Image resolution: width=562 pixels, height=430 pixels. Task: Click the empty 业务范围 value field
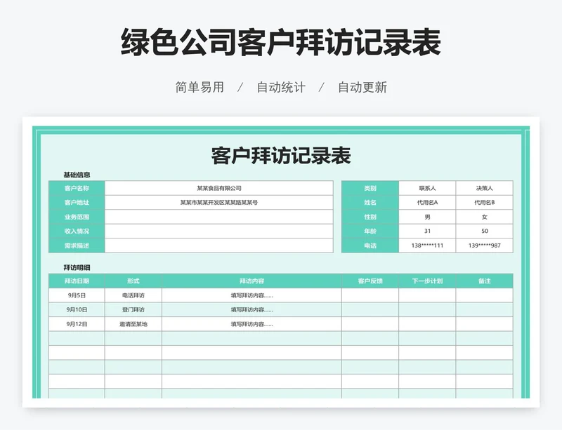[219, 217]
